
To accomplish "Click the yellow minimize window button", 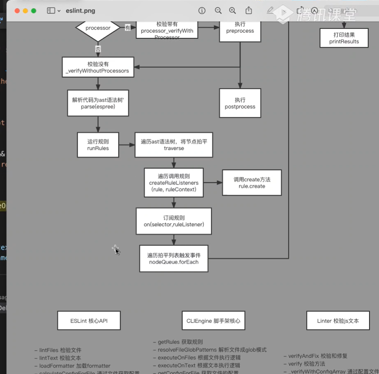I will [x=25, y=11].
